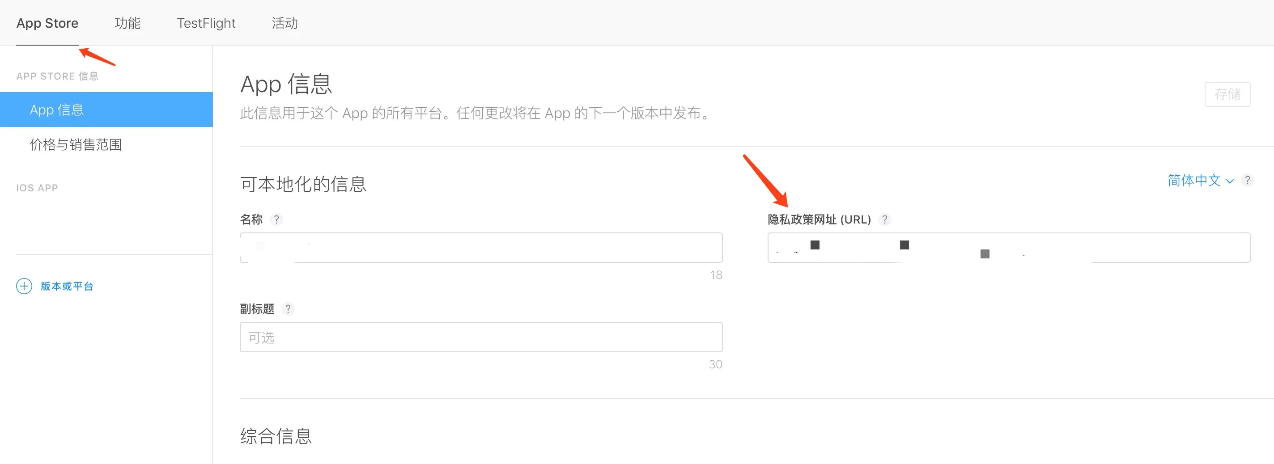Click the APP STORE 信息 section heading

[57, 76]
